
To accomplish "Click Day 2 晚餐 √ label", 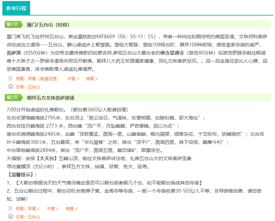I will (x=71, y=208).
